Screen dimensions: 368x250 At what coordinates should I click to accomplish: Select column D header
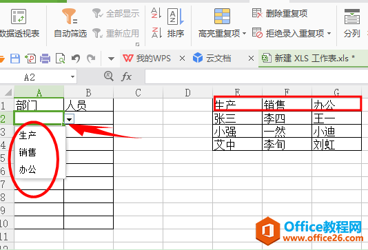pos(187,92)
